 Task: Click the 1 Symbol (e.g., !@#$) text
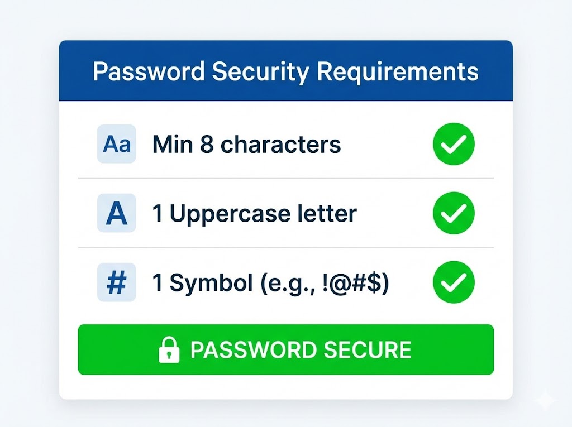pos(271,282)
